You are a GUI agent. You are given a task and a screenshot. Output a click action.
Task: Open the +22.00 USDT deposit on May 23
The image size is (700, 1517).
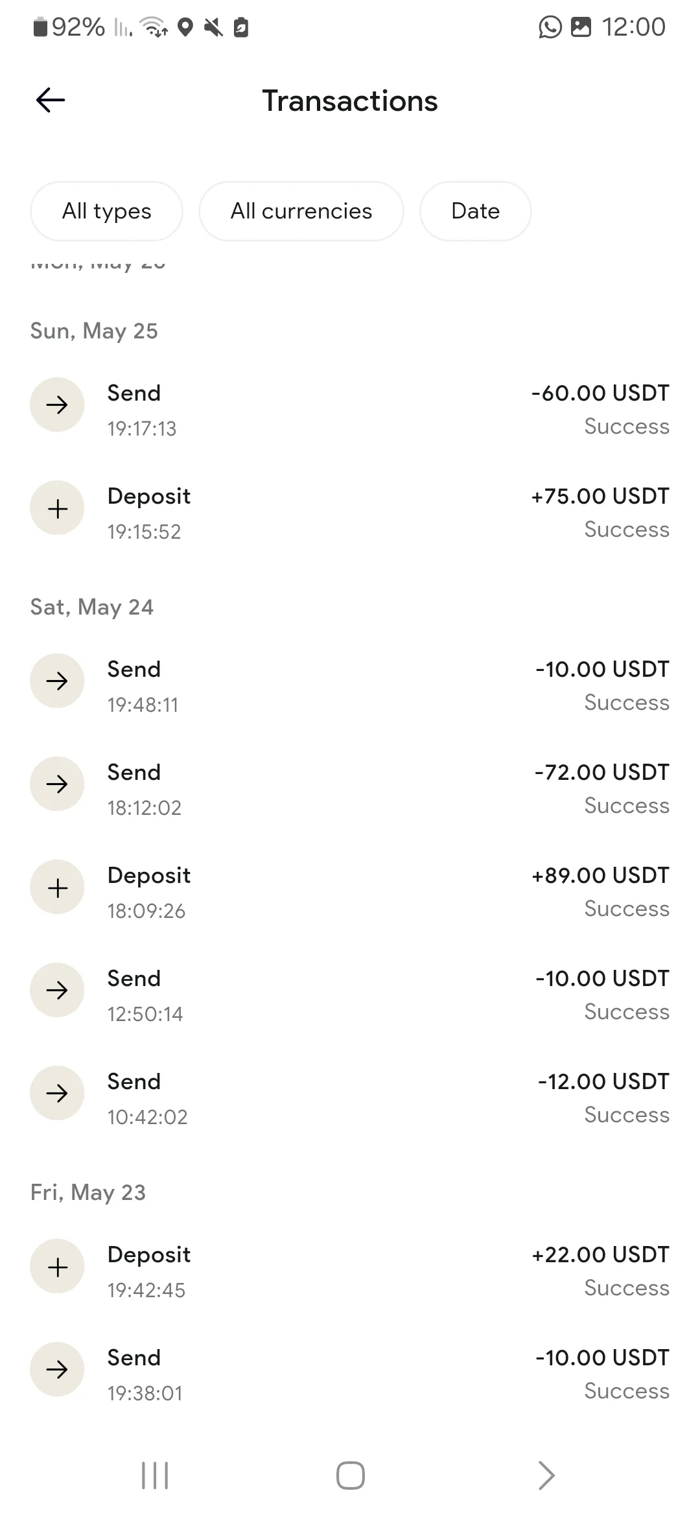pos(600,1255)
